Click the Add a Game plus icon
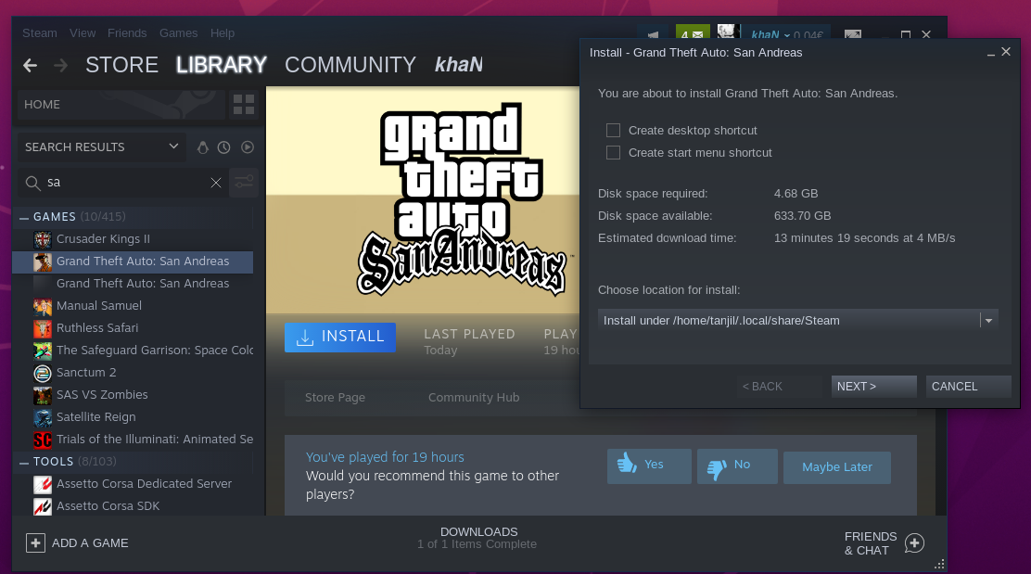 [35, 543]
